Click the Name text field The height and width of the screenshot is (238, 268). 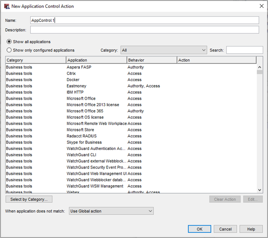click(144, 20)
